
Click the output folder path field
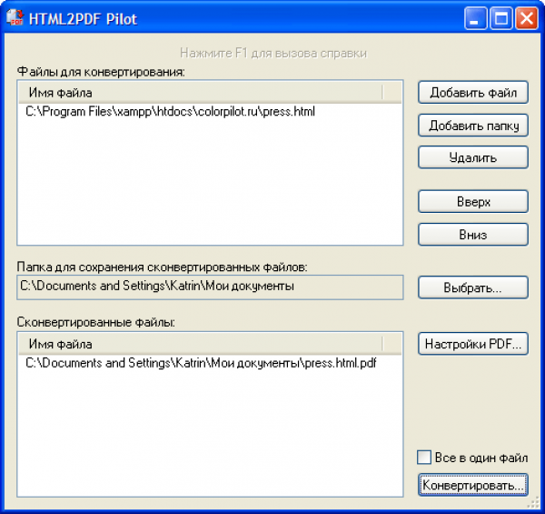(x=210, y=287)
